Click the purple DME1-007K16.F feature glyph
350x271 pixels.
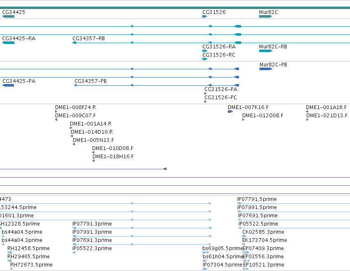(x=230, y=112)
